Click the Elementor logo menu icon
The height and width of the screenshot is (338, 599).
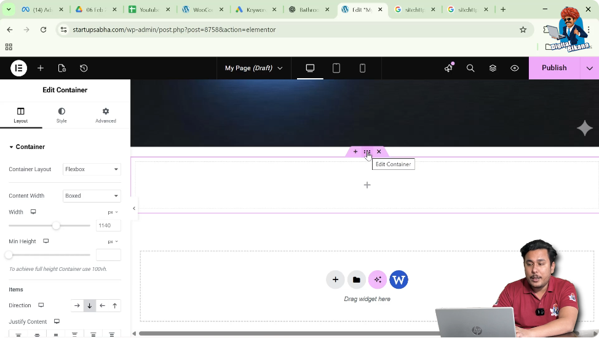pos(18,68)
